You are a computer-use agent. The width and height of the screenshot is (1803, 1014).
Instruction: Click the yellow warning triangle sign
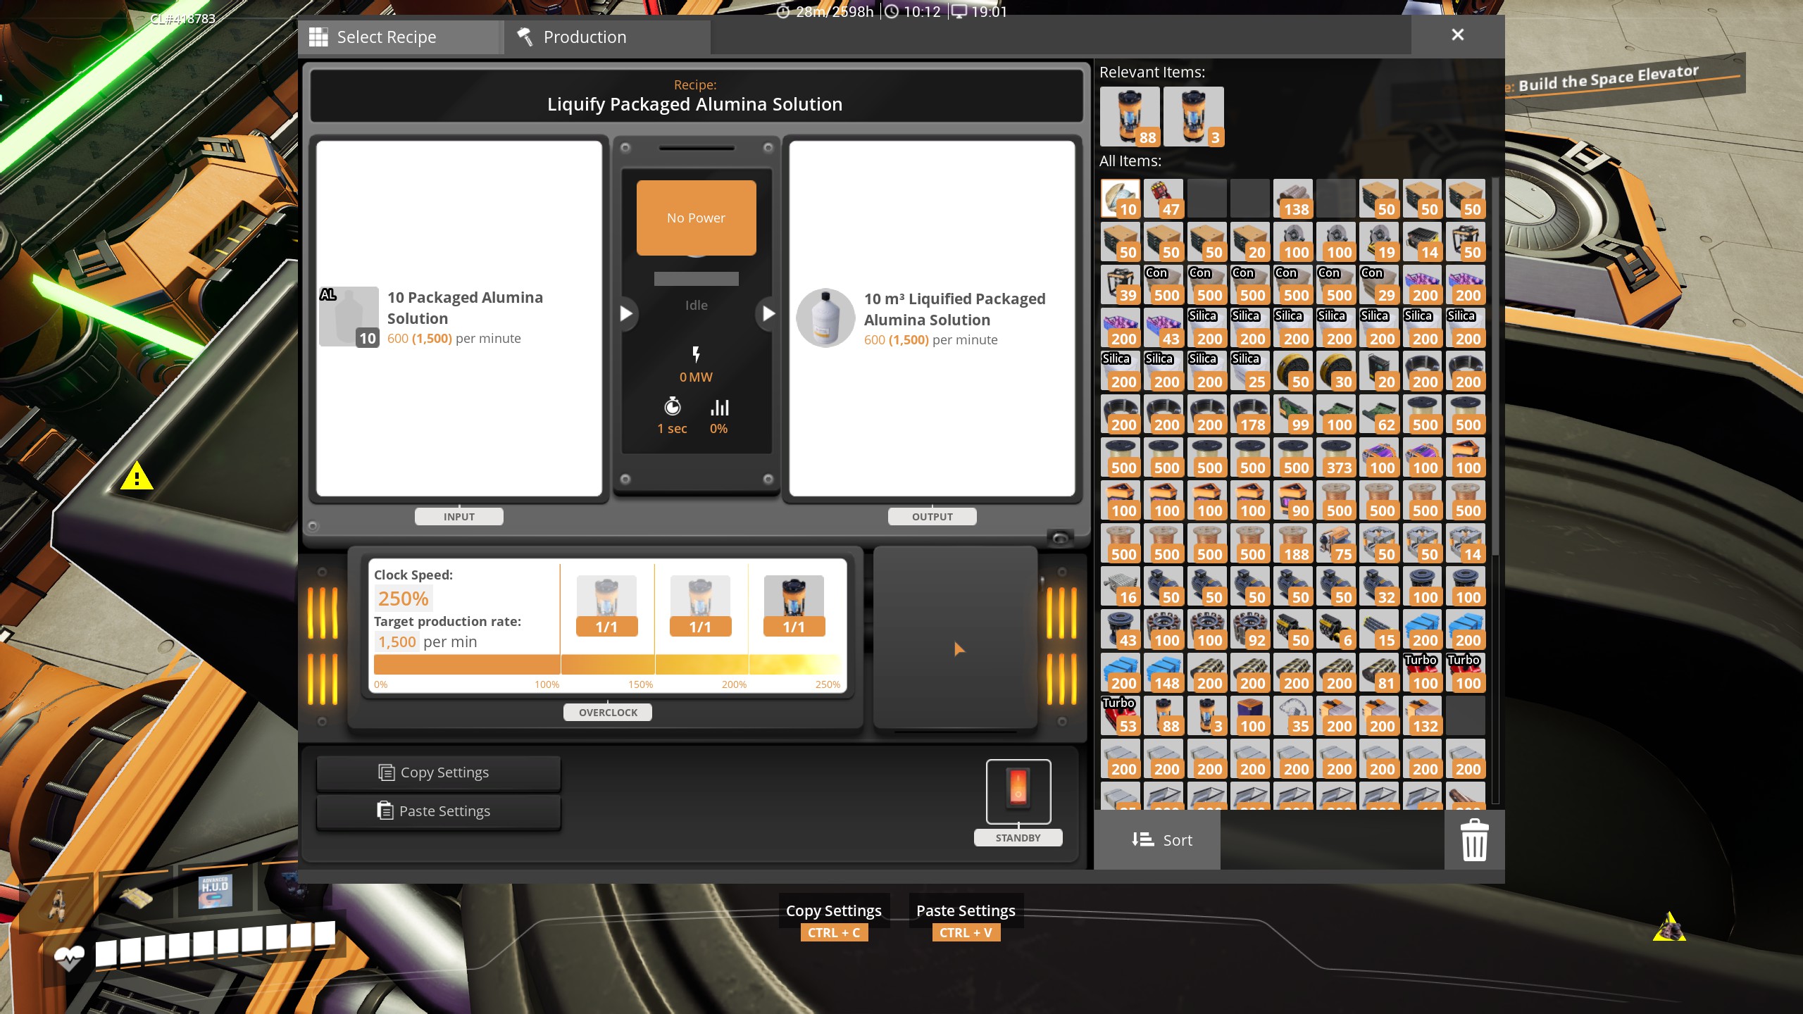[x=137, y=476]
